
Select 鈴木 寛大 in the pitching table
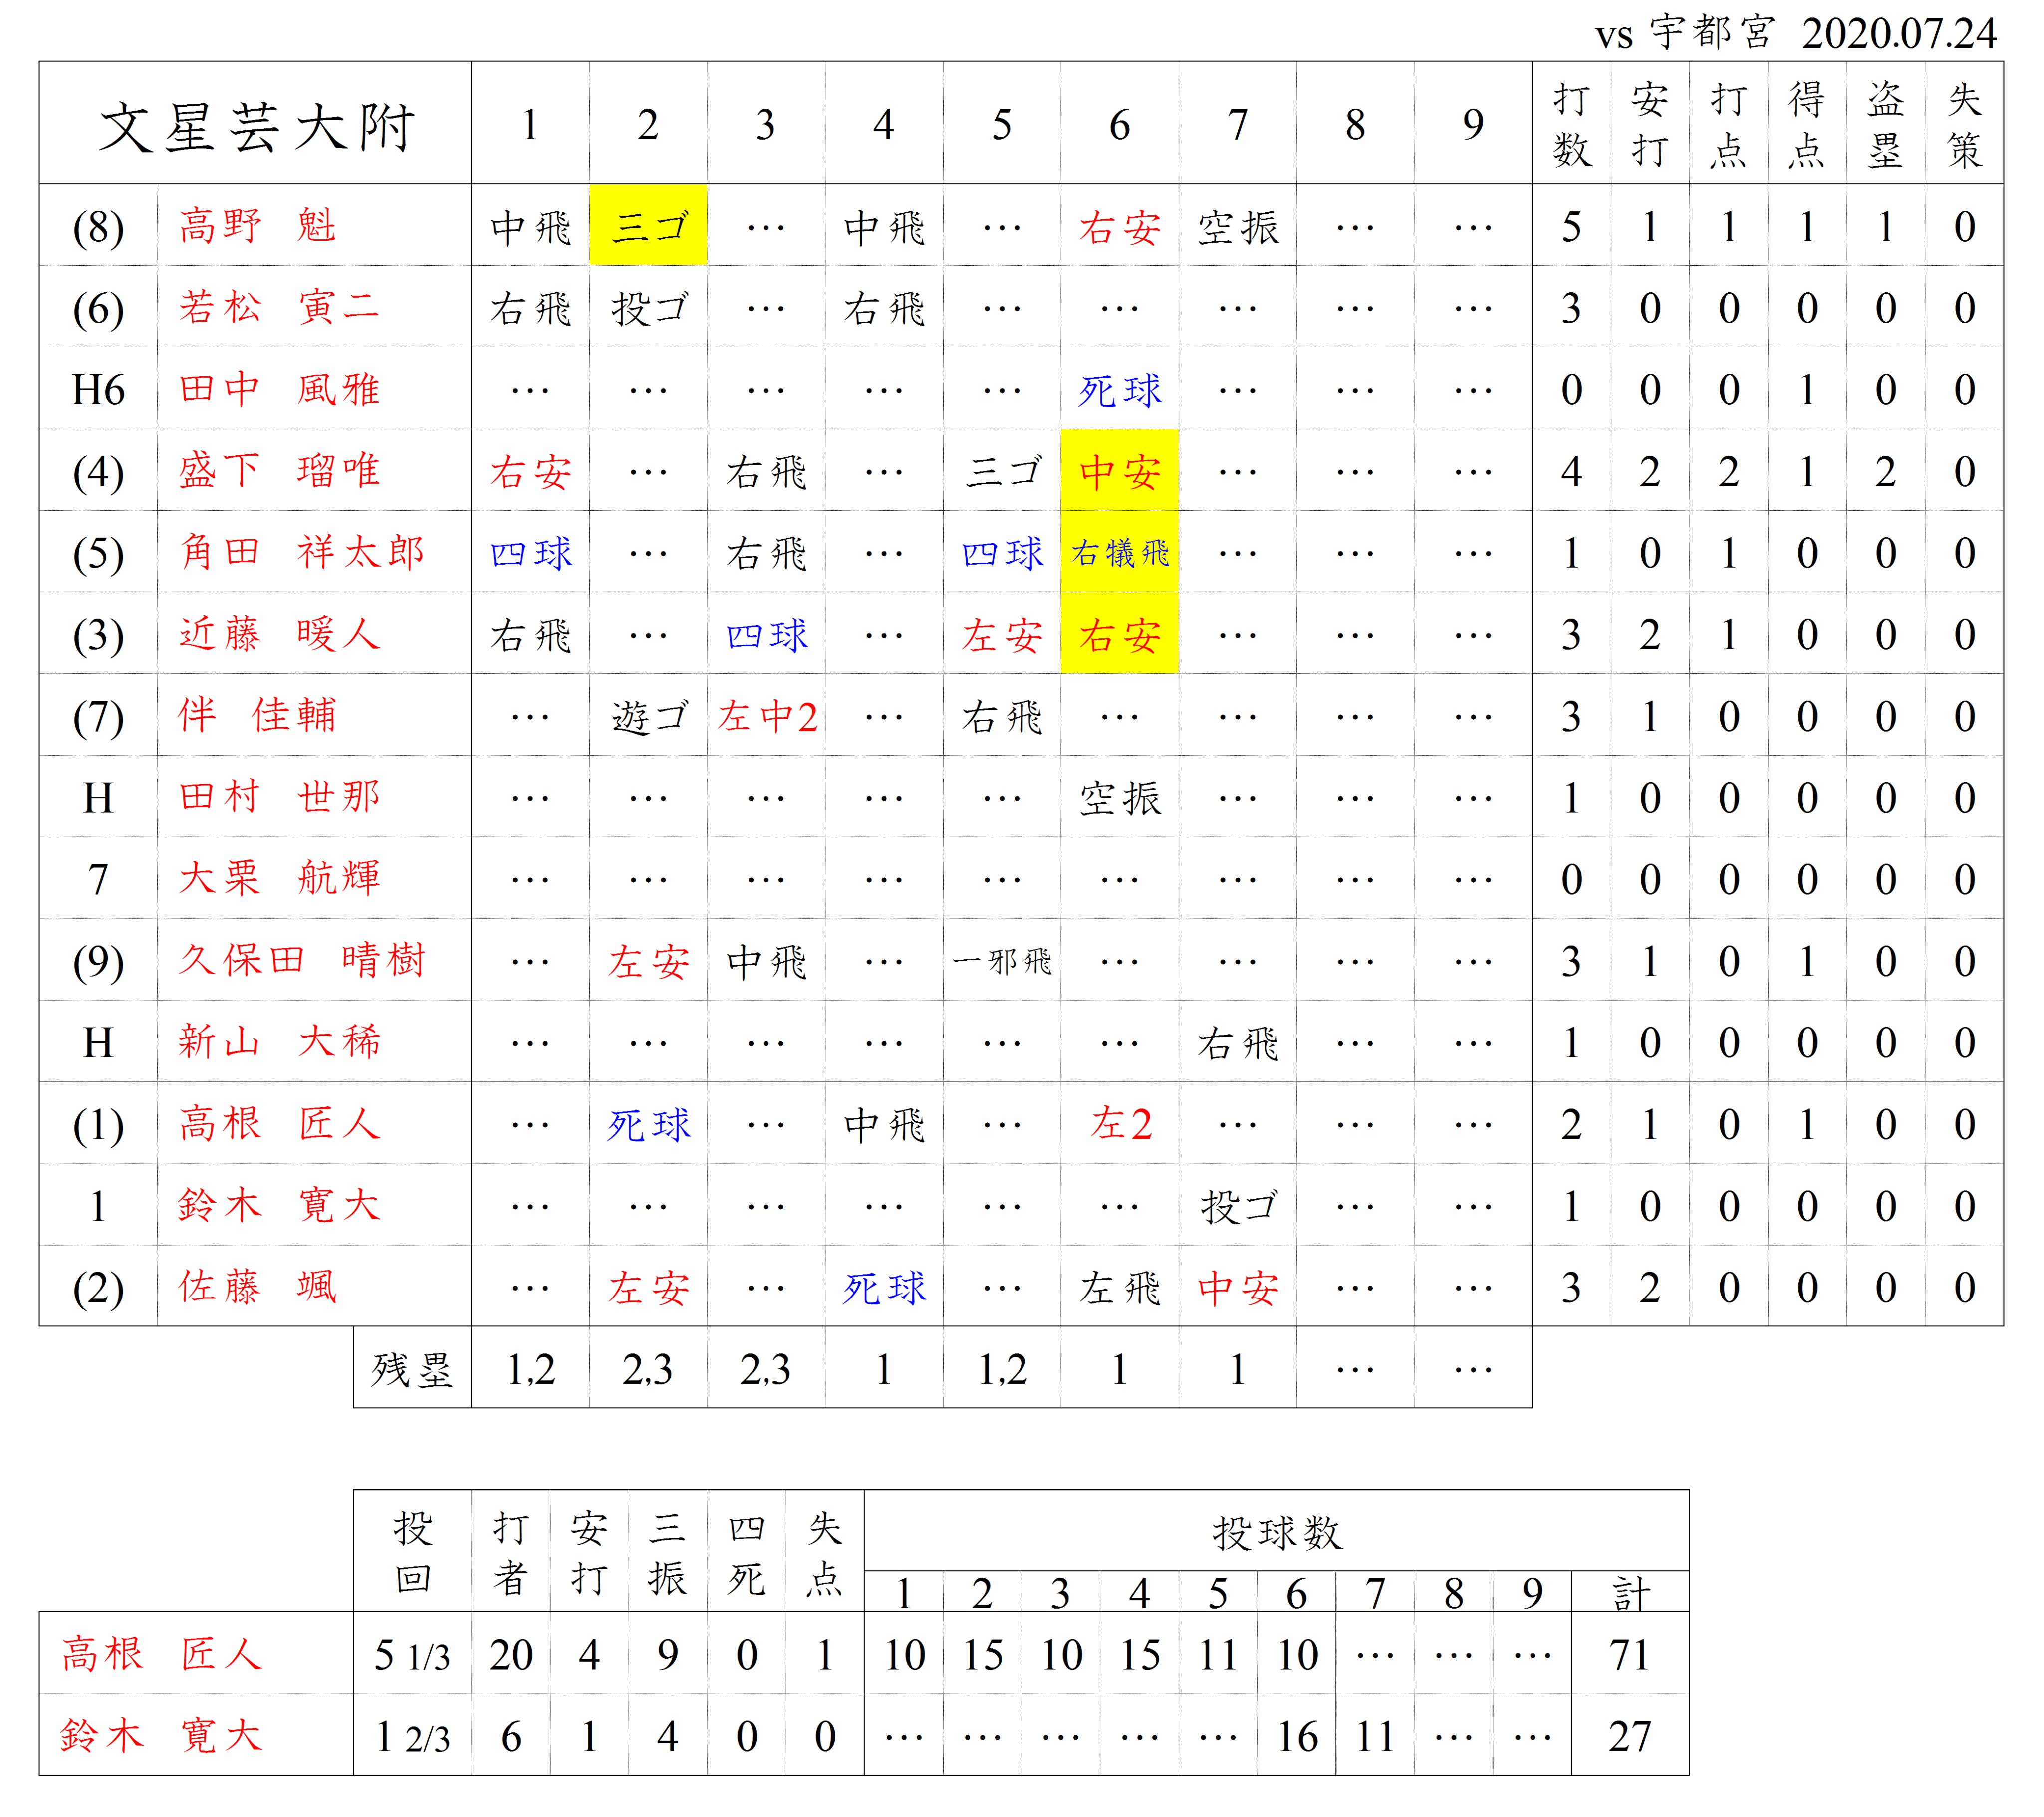click(x=161, y=1735)
